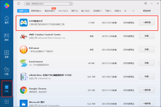Click 一键卸载 for 4399游戏大厅
This screenshot has height=107, width=161.
tap(147, 22)
